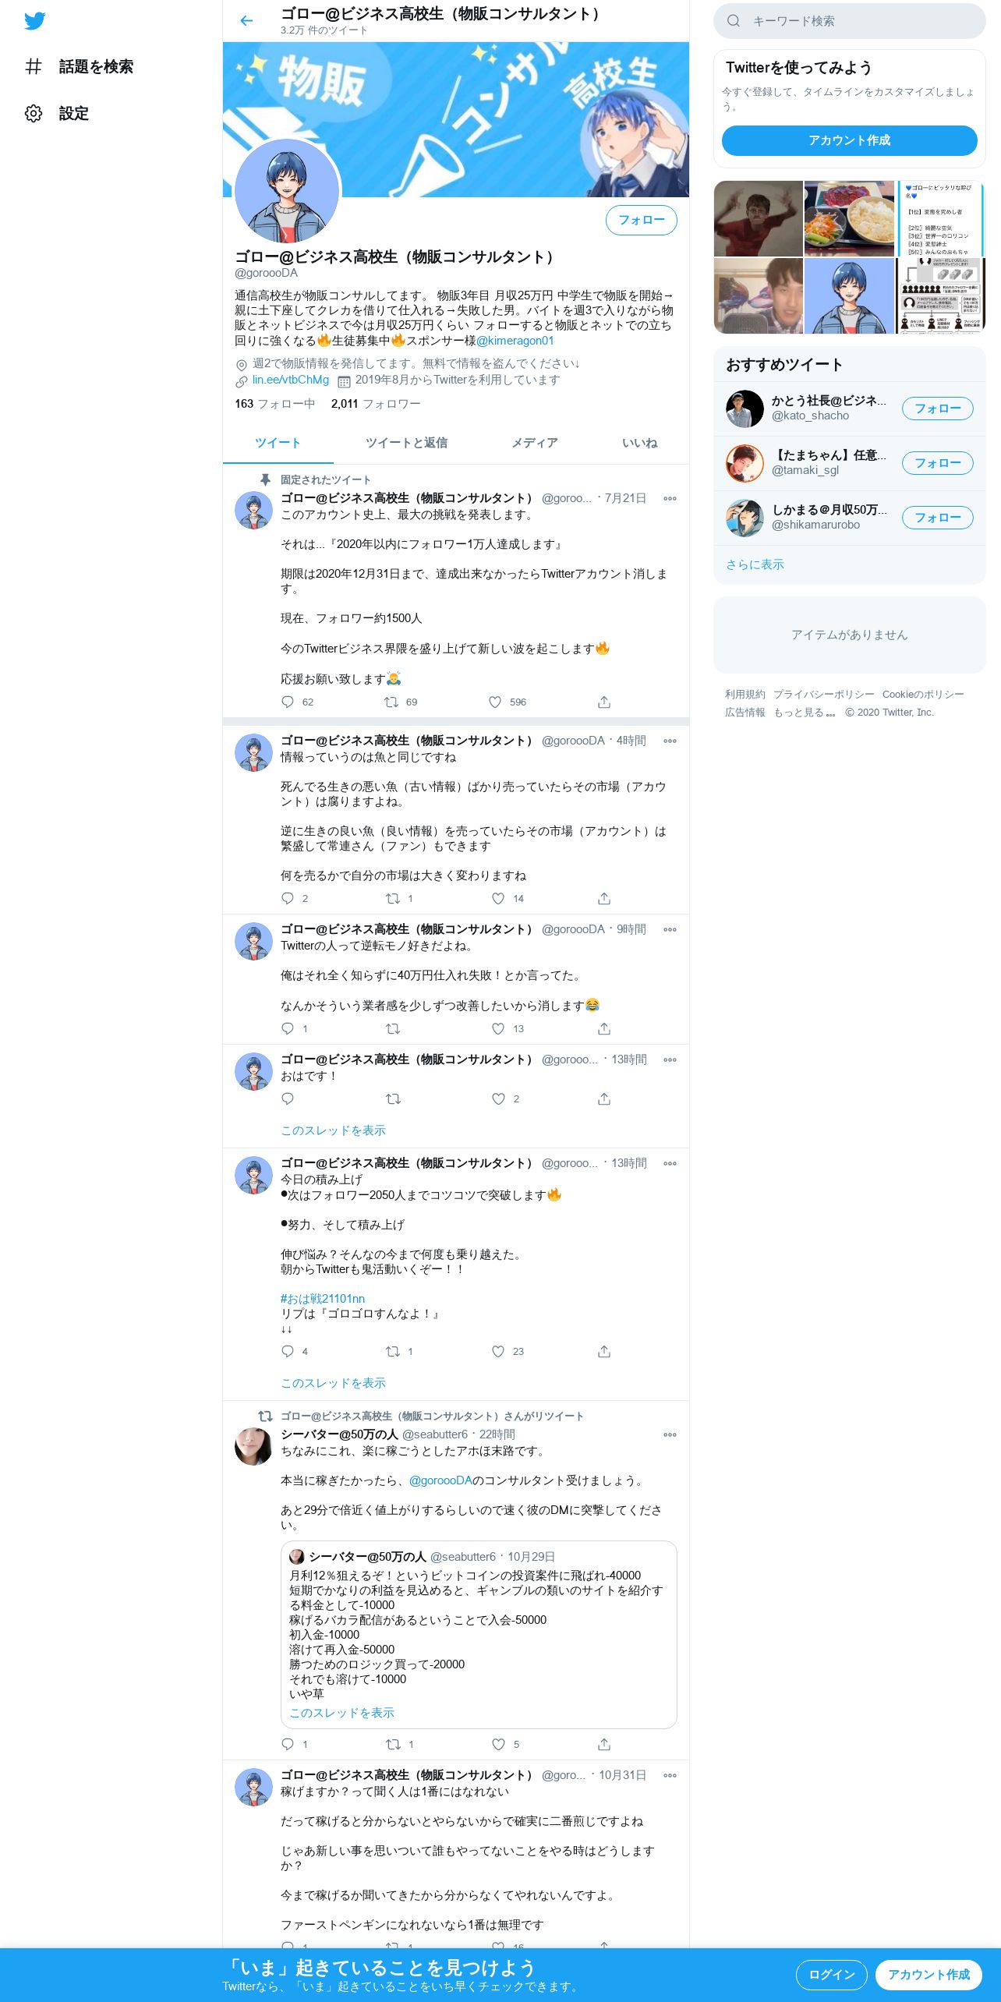Viewport: 1001px width, 2002px height.
Task: Go back using the arrow icon
Action: pos(246,21)
